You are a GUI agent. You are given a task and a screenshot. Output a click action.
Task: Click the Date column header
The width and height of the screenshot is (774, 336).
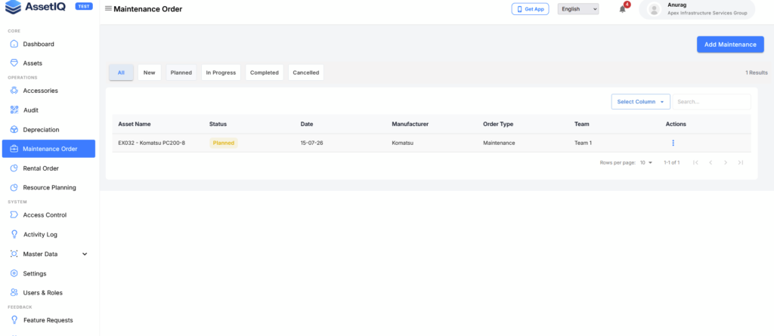pos(307,125)
